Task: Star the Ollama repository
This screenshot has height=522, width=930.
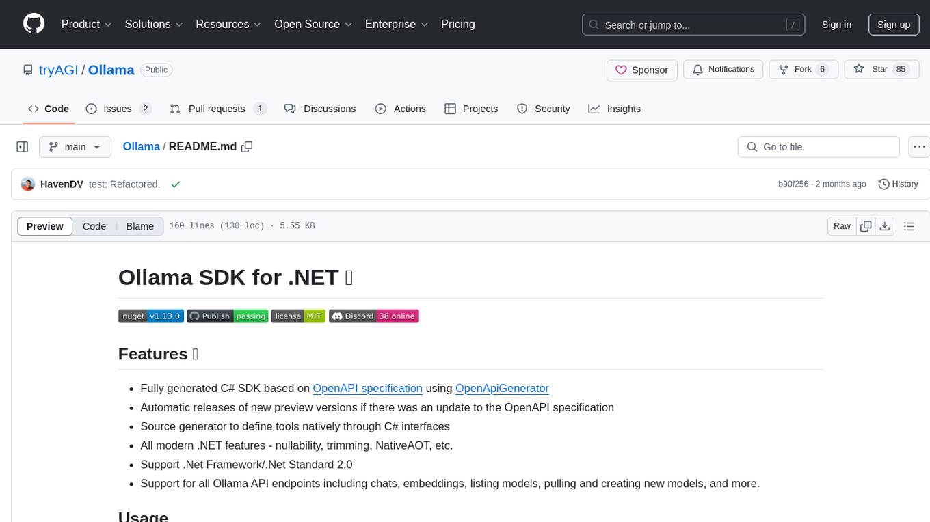Action: pyautogui.click(x=872, y=70)
